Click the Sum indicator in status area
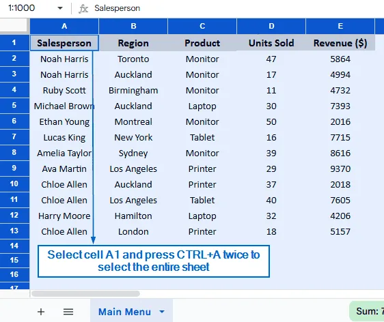 pyautogui.click(x=367, y=311)
